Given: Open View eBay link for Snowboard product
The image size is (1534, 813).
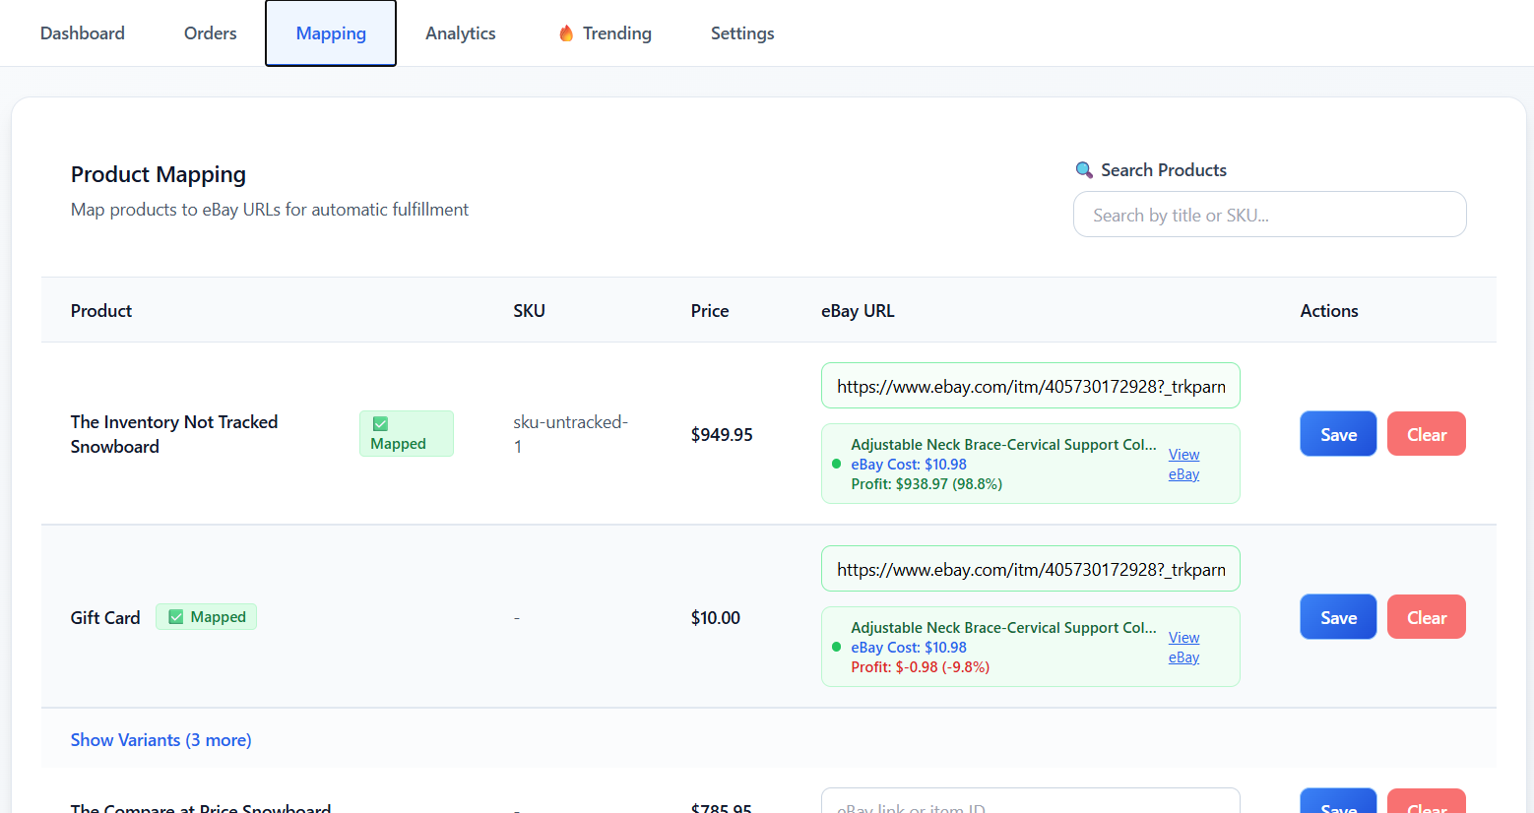Looking at the screenshot, I should point(1183,465).
